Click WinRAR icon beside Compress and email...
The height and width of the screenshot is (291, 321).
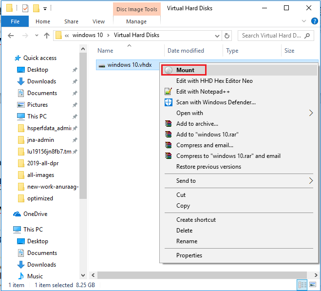click(168, 145)
